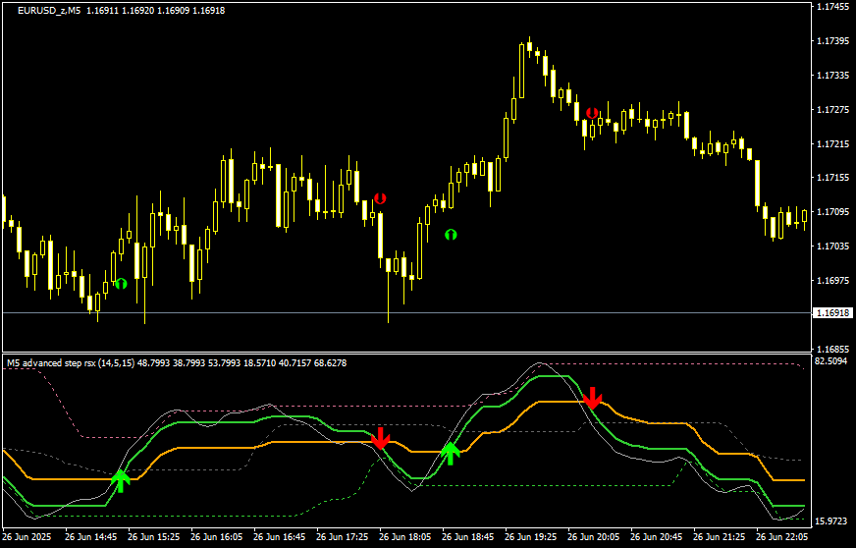Screen dimensions: 856x548
Task: Click price axis label 1.17395
Action: click(832, 41)
